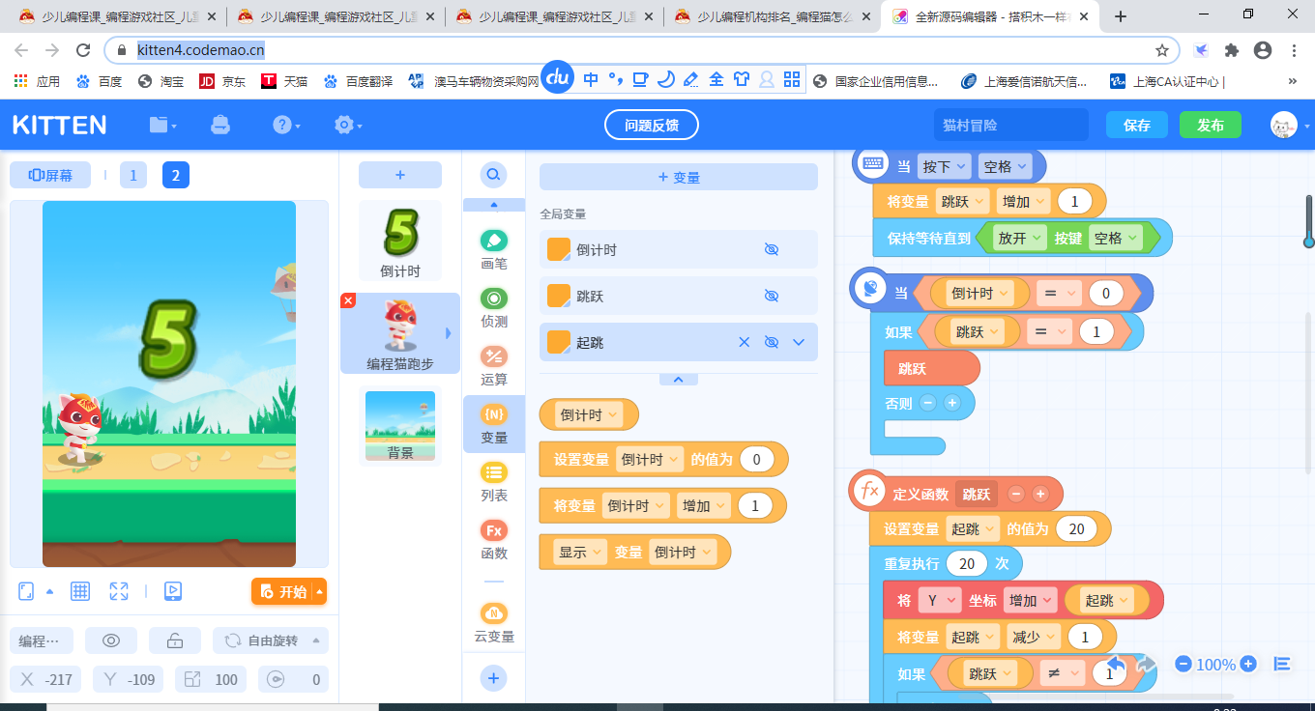The height and width of the screenshot is (711, 1315).
Task: Click the tidy up blocks icon
Action: 1283,664
